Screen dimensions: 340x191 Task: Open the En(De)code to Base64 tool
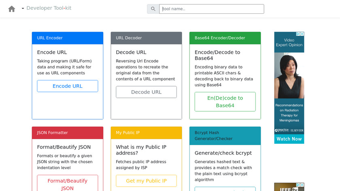pyautogui.click(x=225, y=102)
